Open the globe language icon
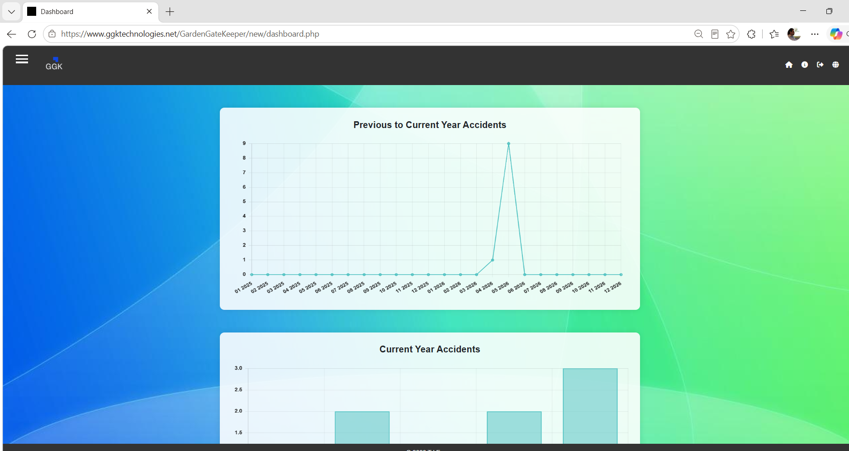 tap(835, 65)
